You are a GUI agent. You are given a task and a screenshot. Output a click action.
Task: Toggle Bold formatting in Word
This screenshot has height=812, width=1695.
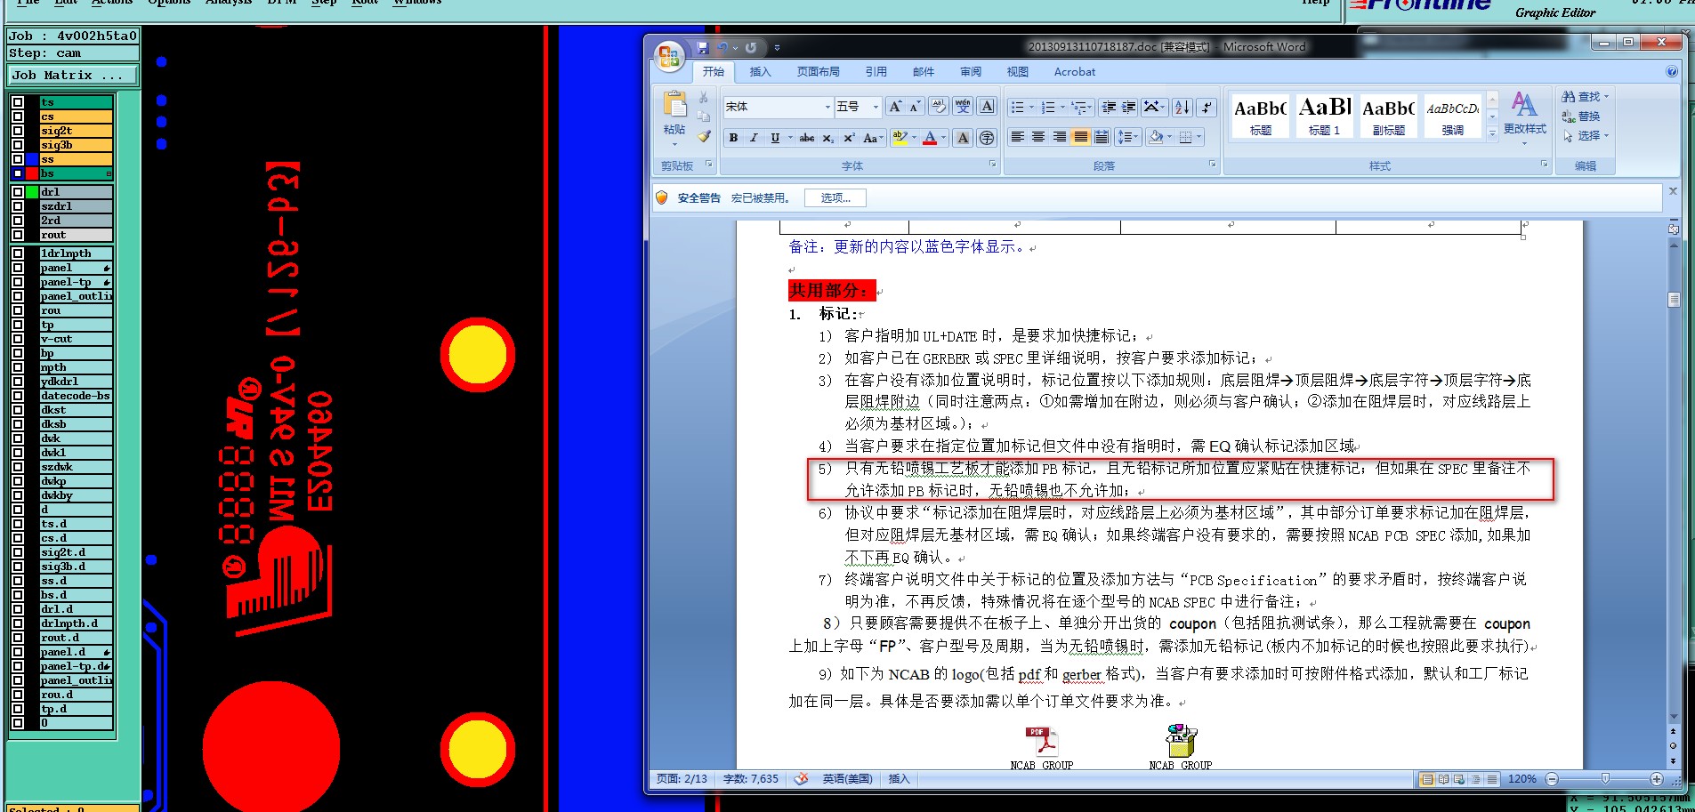click(x=733, y=138)
